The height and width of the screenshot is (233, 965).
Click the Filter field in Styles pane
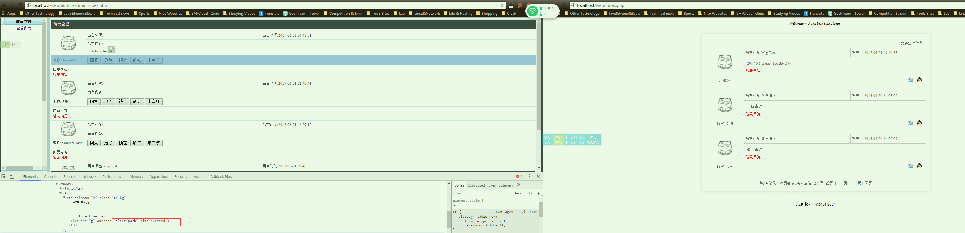[x=480, y=193]
